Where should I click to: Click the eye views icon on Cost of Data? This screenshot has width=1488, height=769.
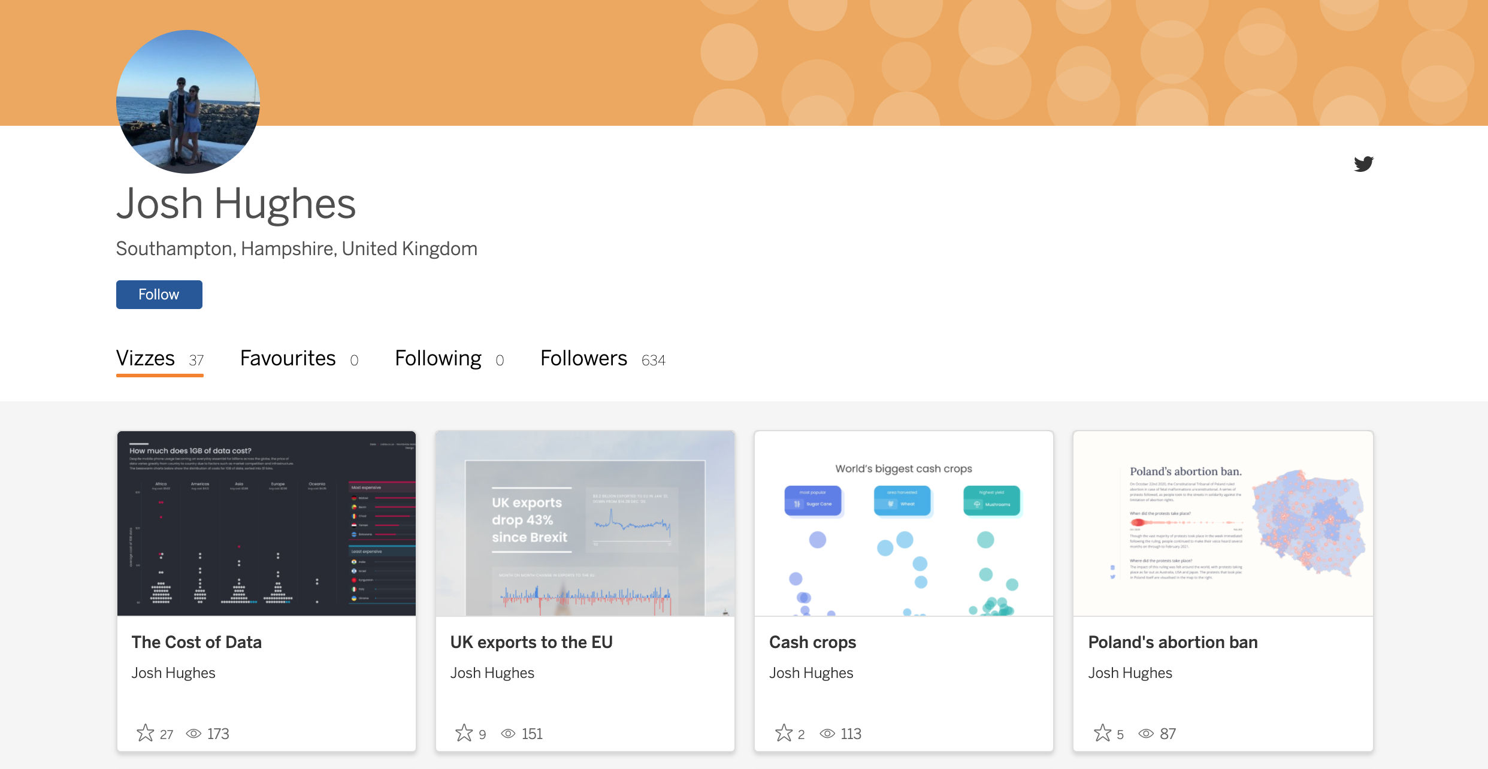click(193, 734)
